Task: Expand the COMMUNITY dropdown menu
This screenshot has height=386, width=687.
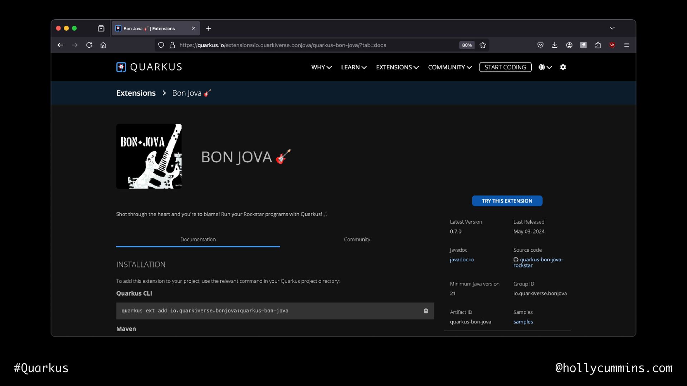Action: click(x=450, y=67)
